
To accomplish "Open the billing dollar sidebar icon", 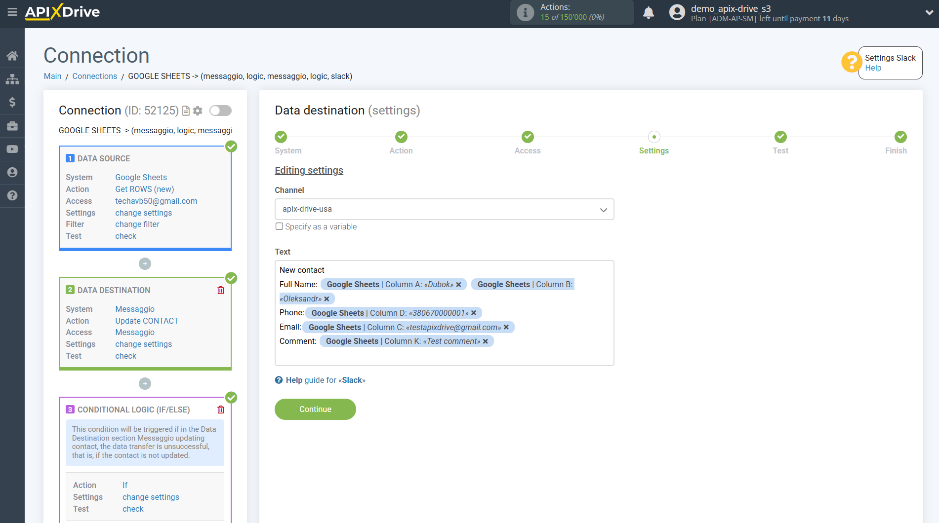I will (12, 102).
